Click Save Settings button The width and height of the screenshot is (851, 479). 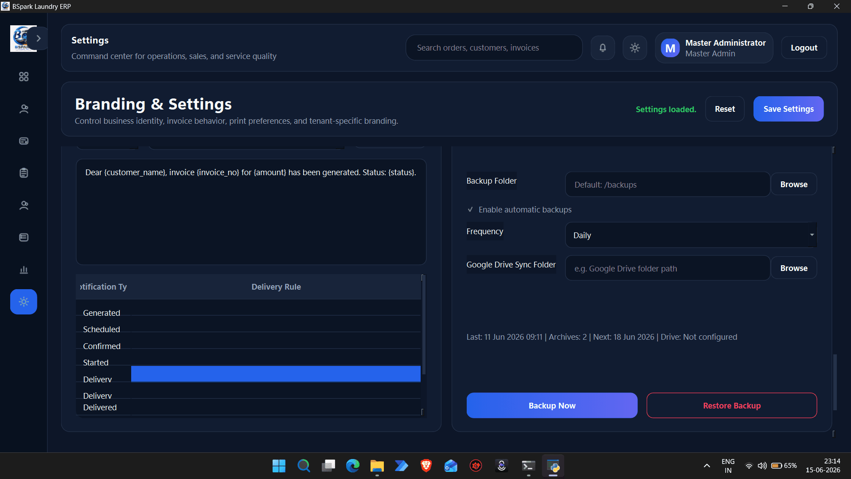click(789, 109)
